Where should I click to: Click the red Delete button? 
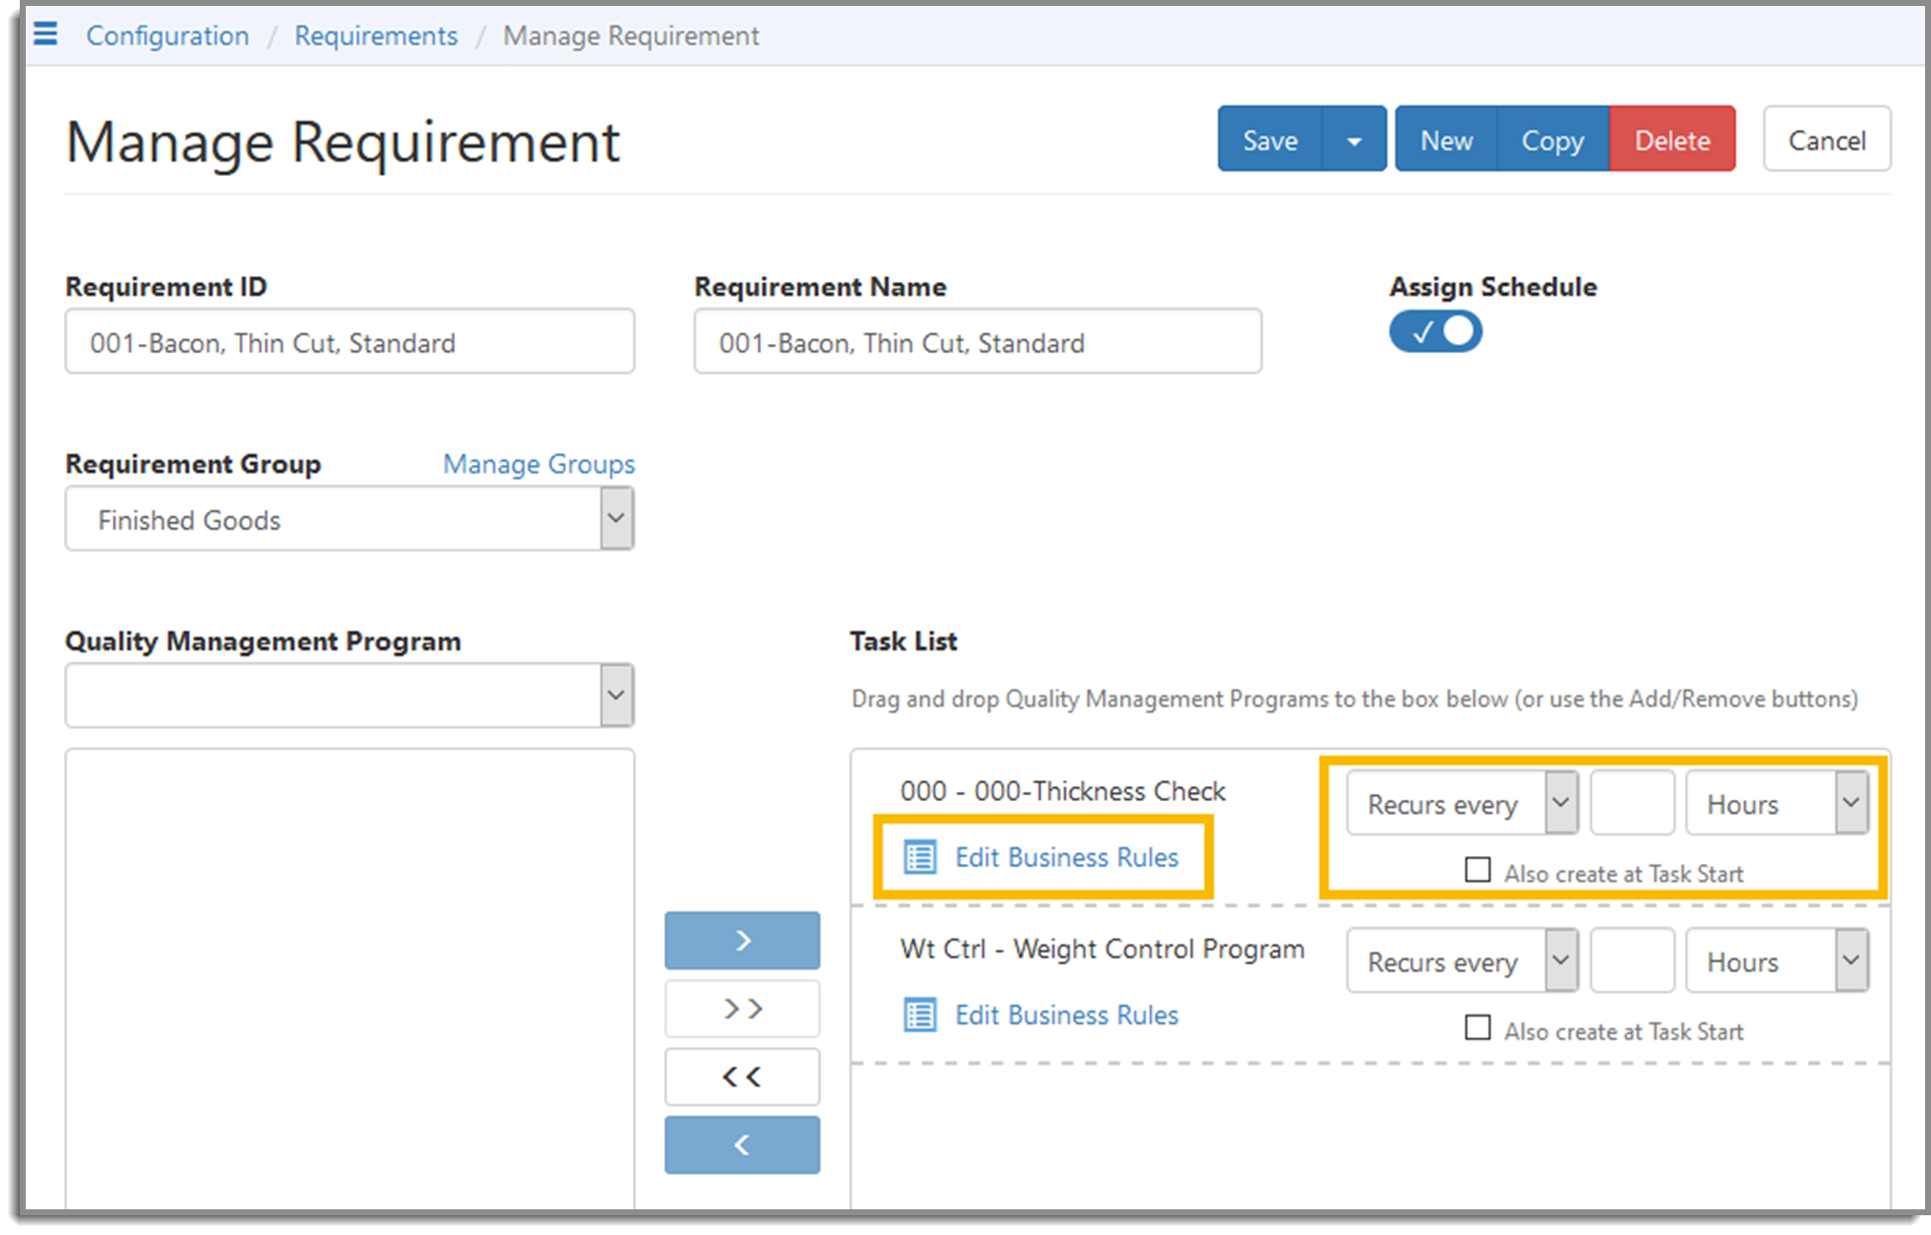coord(1673,140)
